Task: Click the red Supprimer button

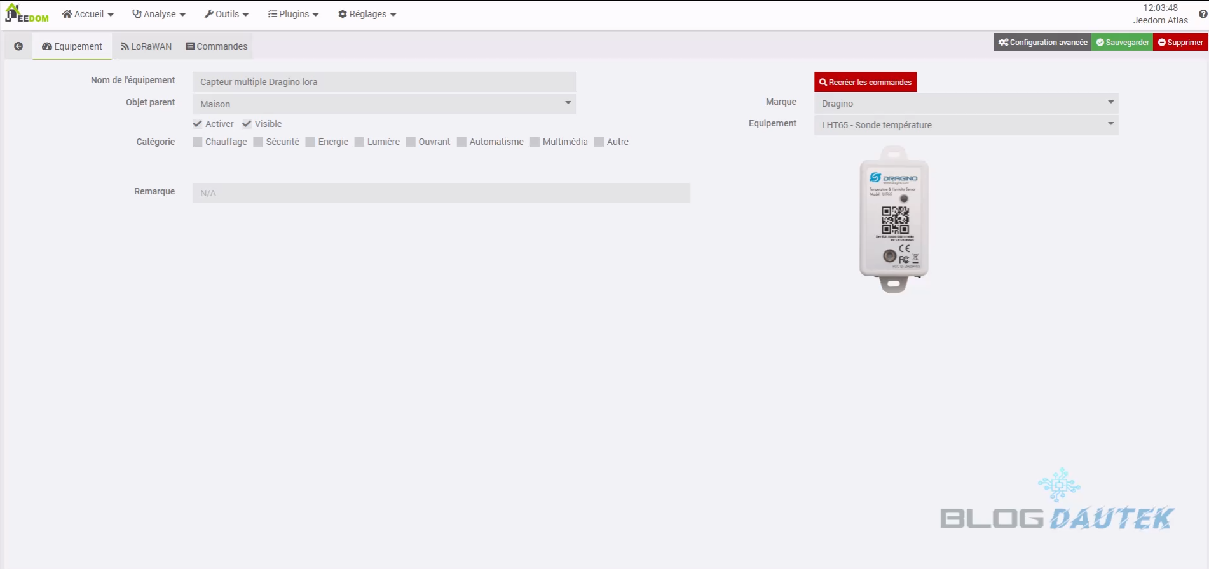Action: 1180,43
